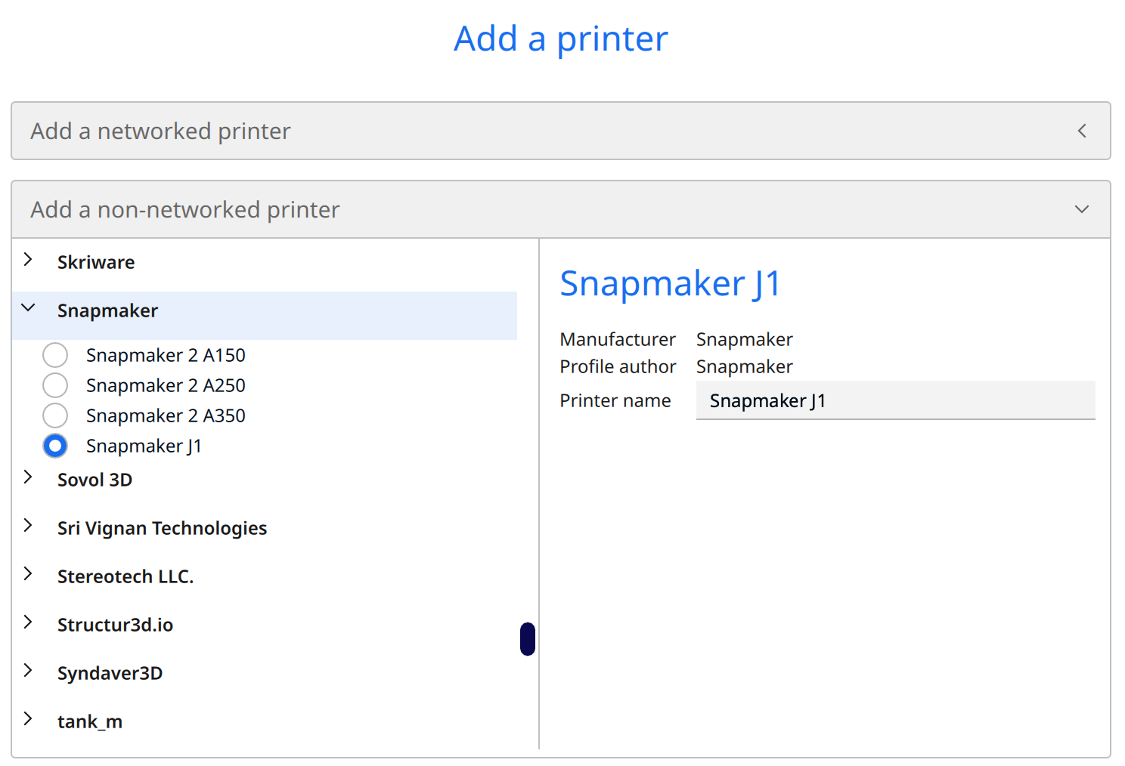Expand the tank_m group

coord(28,719)
